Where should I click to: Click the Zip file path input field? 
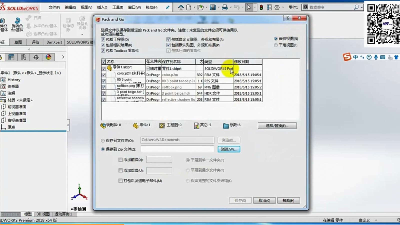(177, 149)
